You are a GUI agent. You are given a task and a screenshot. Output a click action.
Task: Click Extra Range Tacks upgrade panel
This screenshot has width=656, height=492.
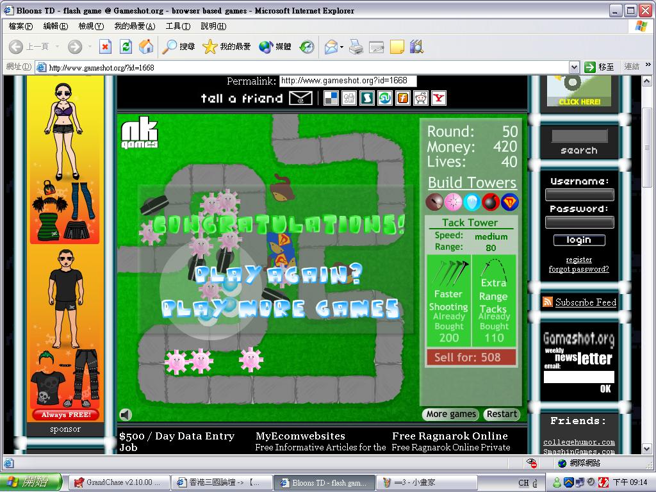click(494, 301)
